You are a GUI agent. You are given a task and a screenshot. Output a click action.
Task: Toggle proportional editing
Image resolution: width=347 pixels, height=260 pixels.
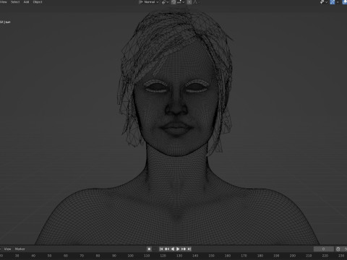point(189,2)
